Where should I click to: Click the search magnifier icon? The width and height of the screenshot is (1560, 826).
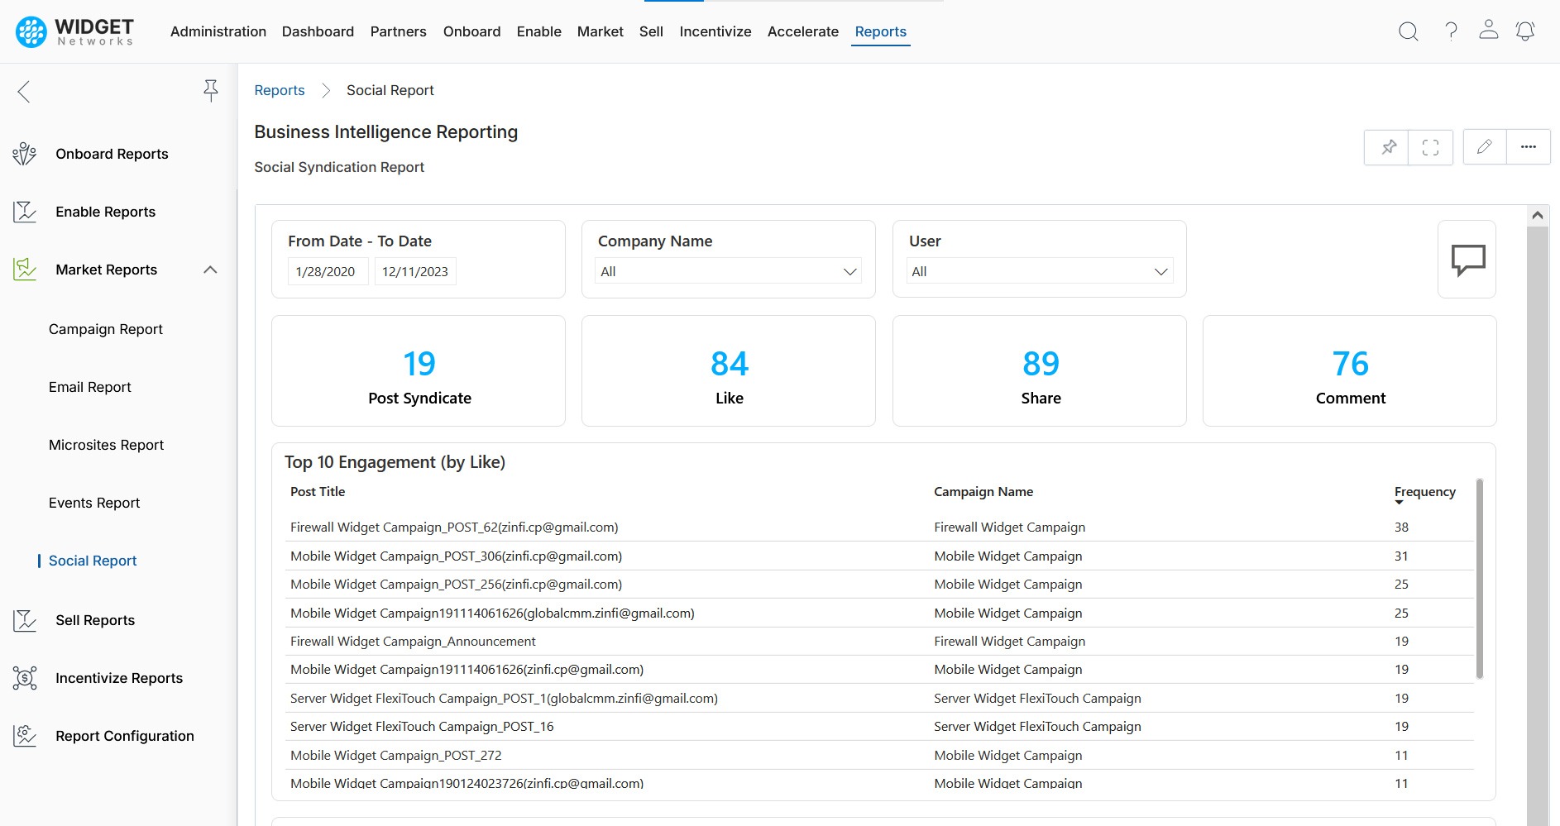tap(1408, 31)
